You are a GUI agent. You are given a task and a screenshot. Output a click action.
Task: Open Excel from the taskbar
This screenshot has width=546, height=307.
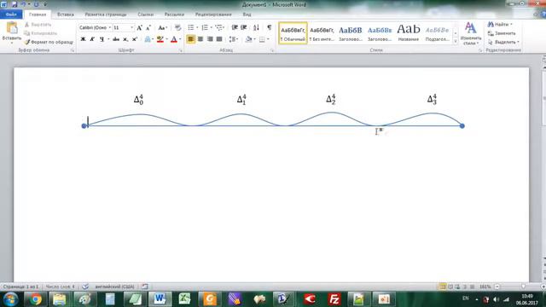[x=184, y=299]
